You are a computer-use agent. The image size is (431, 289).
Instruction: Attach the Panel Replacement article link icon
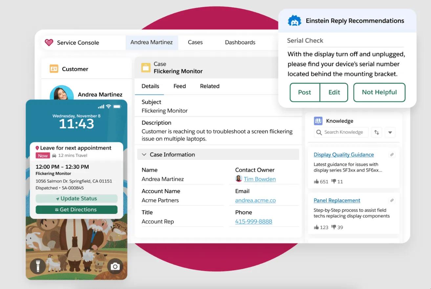392,200
